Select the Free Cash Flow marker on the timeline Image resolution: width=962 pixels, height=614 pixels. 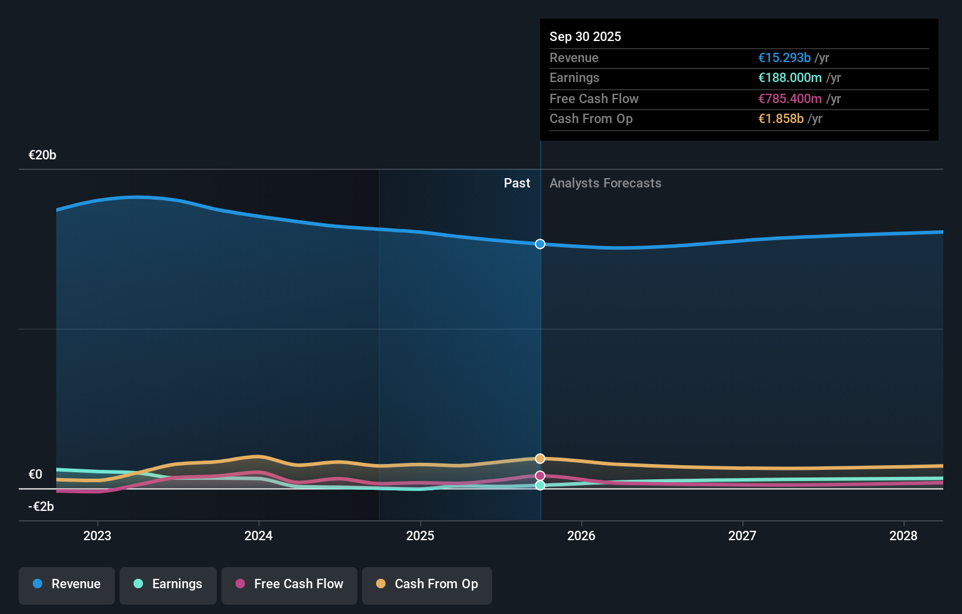(x=540, y=475)
